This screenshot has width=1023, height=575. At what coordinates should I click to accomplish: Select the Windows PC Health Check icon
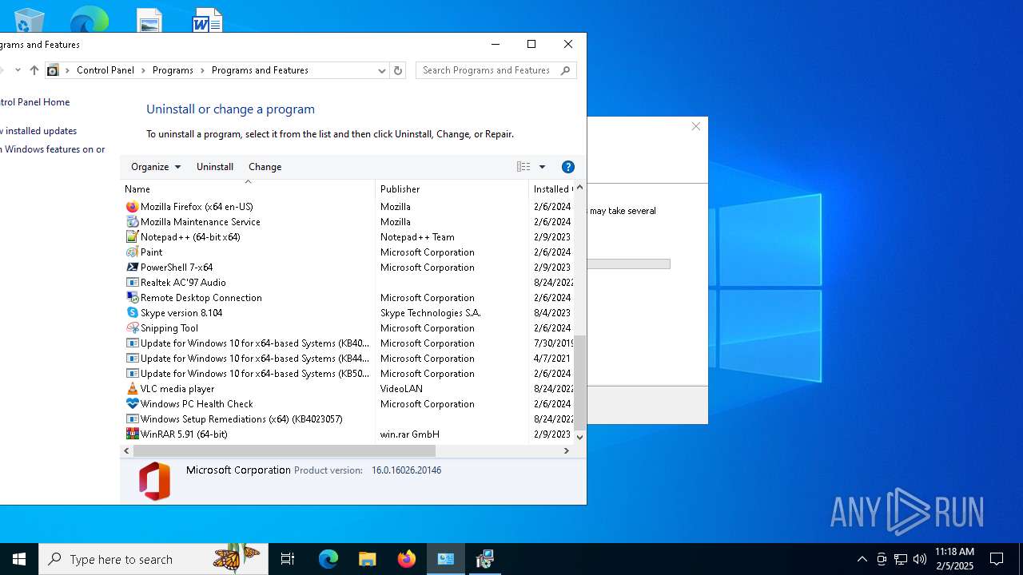pyautogui.click(x=133, y=403)
